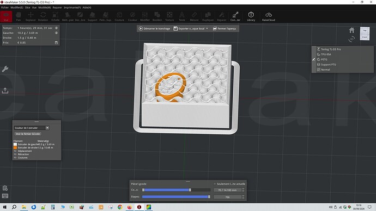Screen dimensions: 376x211
Task: Select the PETG material entry
Action: pyautogui.click(x=324, y=59)
